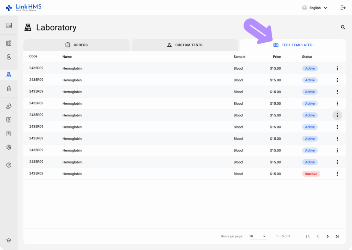The image size is (352, 250).
Task: Click the Code column header
Action: pos(33,56)
